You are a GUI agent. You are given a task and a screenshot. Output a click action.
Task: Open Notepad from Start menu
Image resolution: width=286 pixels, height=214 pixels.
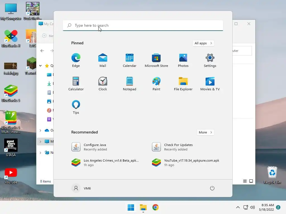coord(130,84)
